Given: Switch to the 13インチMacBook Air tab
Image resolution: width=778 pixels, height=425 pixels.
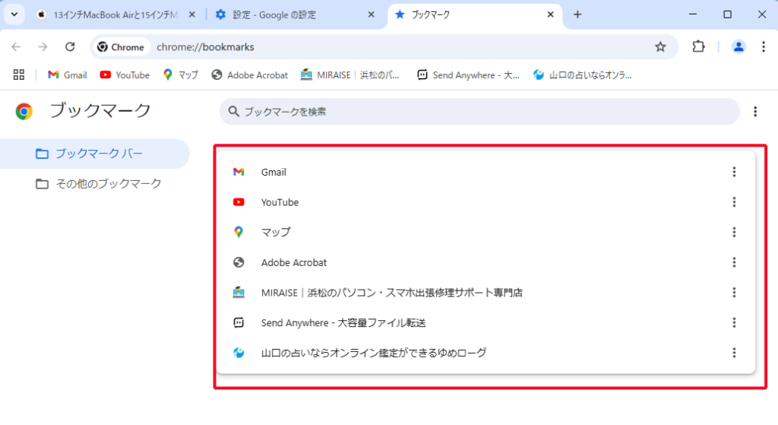Looking at the screenshot, I should point(115,15).
